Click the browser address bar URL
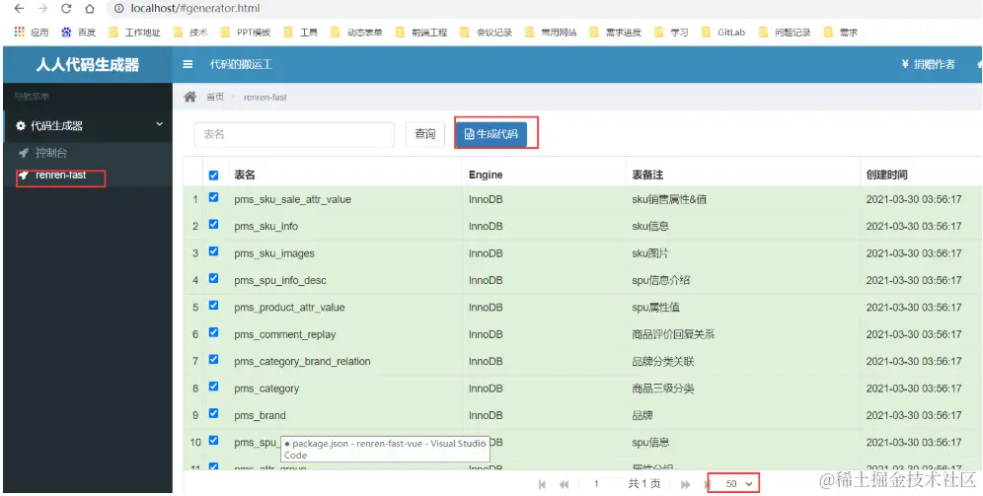 coord(195,9)
